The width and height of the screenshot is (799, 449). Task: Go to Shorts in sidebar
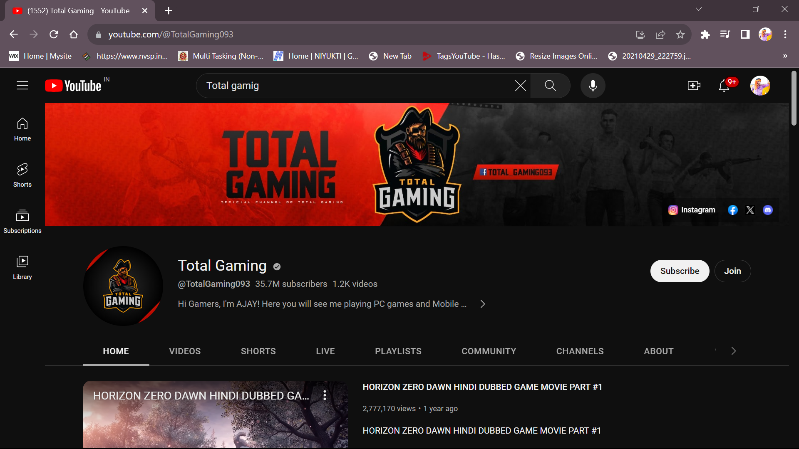click(22, 175)
